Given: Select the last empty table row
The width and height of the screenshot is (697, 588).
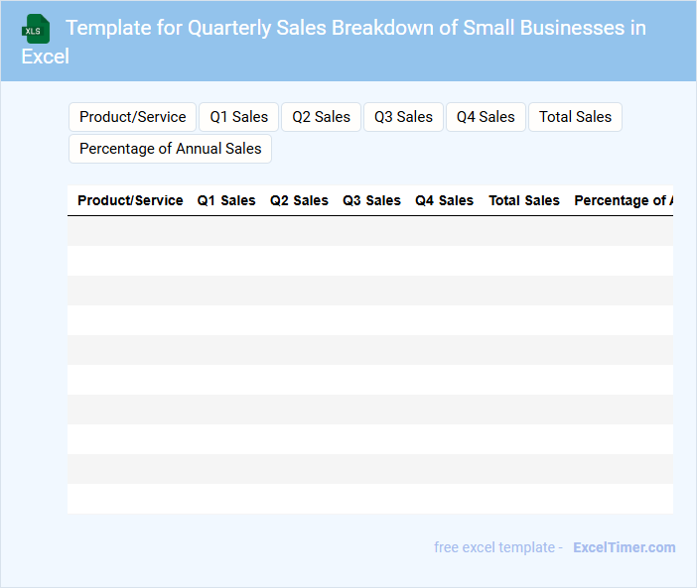Looking at the screenshot, I should [x=369, y=499].
